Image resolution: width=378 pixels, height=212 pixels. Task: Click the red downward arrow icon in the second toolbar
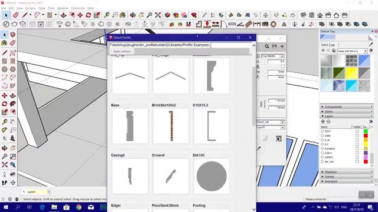pos(207,24)
